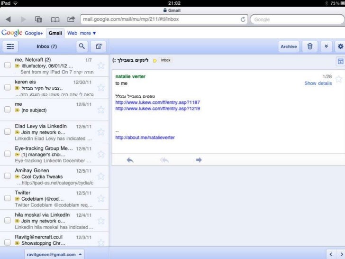Image resolution: width=345 pixels, height=259 pixels.
Task: Star the natalie verter message
Action: pyautogui.click(x=339, y=79)
